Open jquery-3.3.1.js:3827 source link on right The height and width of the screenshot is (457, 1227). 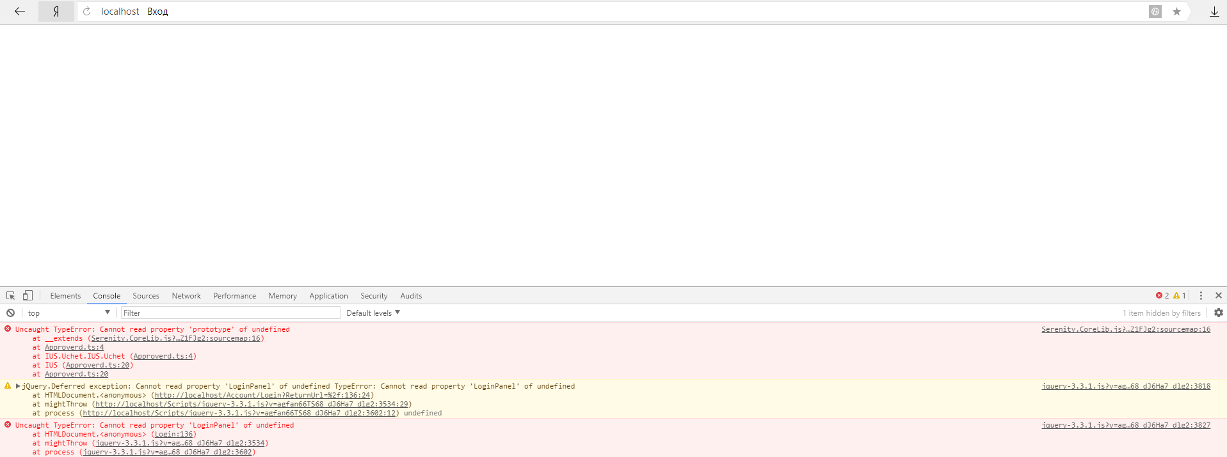[1126, 426]
